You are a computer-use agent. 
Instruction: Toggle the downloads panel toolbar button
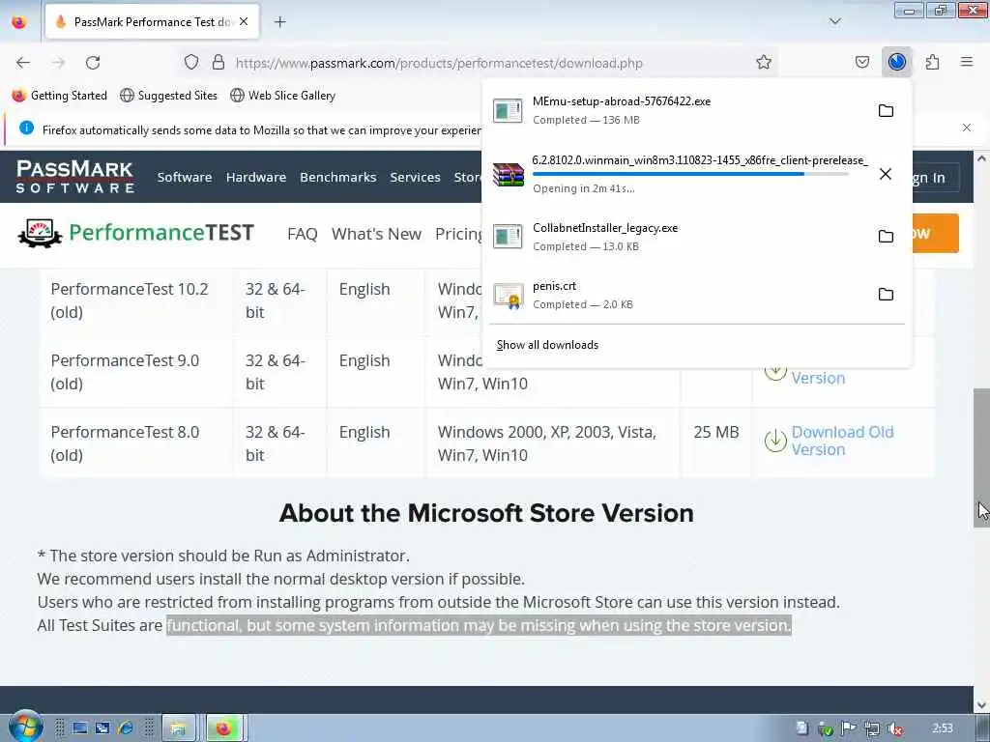click(x=896, y=62)
